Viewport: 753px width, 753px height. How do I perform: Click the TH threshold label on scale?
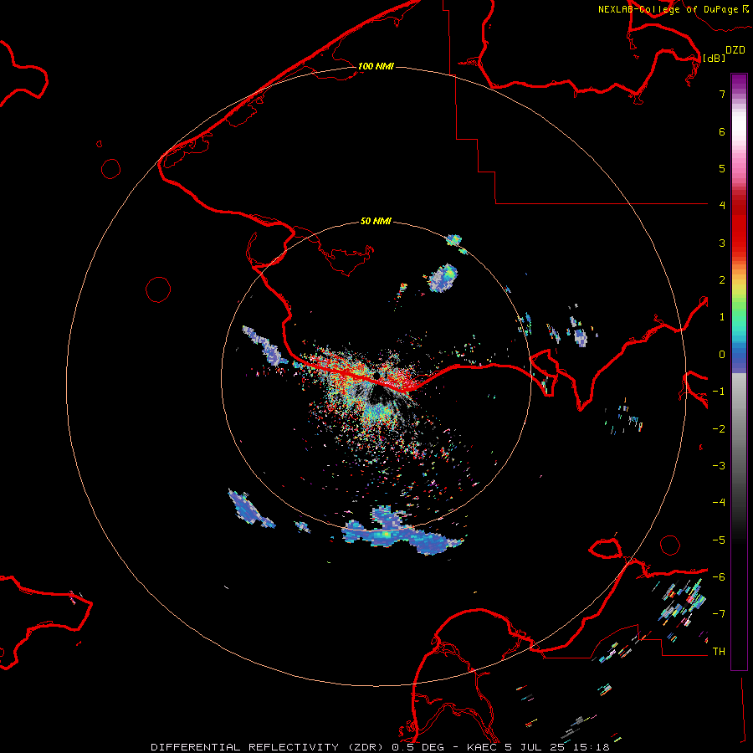719,651
